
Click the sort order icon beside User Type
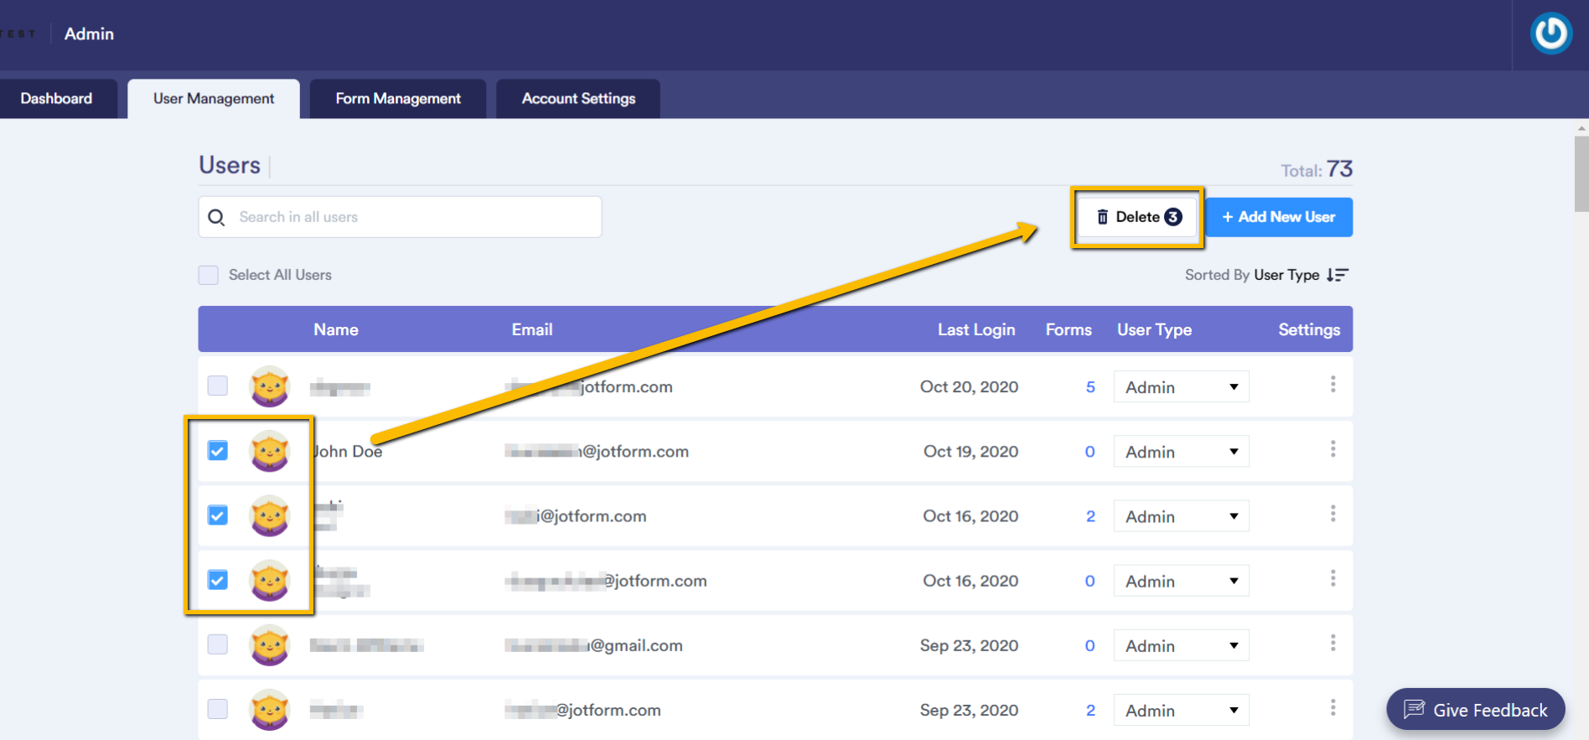(1338, 275)
